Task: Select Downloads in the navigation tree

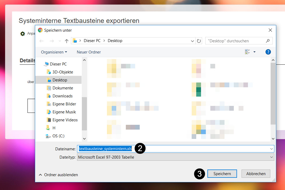Action: [62, 96]
